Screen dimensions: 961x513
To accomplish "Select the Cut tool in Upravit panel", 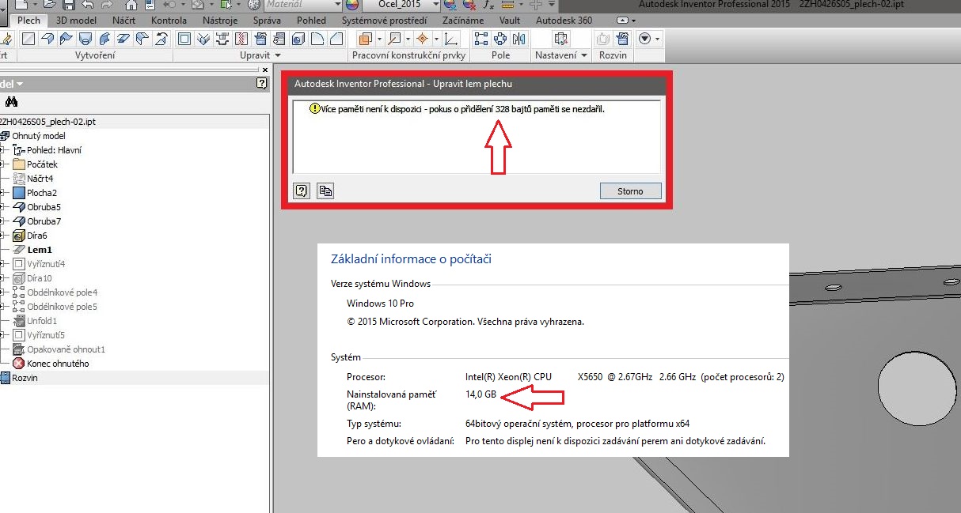I will pos(184,39).
